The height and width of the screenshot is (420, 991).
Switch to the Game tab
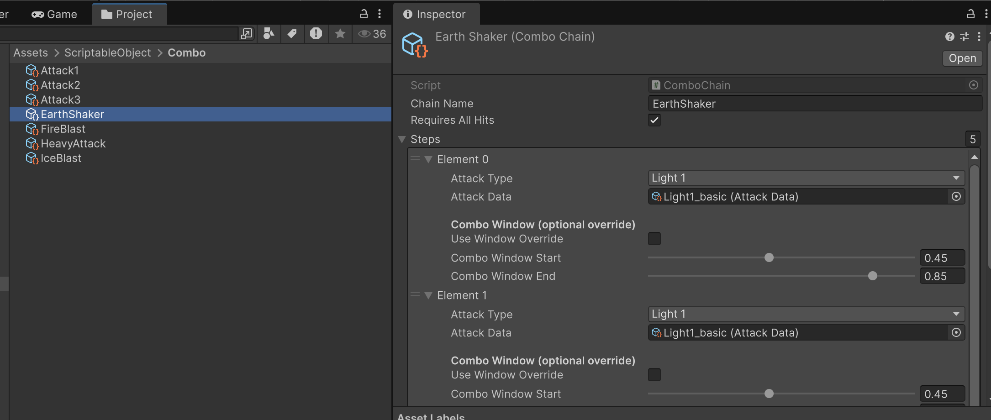coord(54,15)
